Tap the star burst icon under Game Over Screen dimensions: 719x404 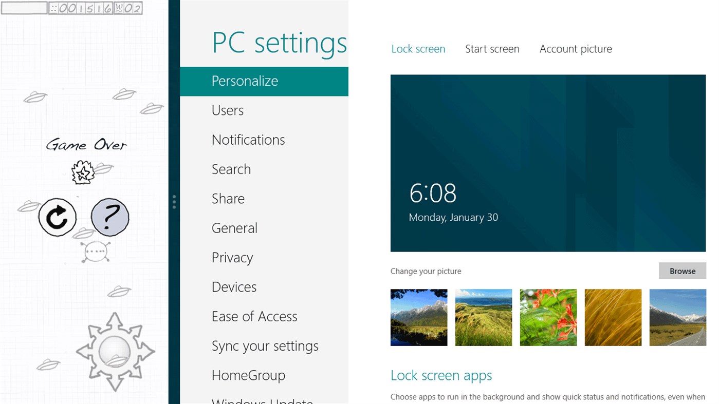83,172
